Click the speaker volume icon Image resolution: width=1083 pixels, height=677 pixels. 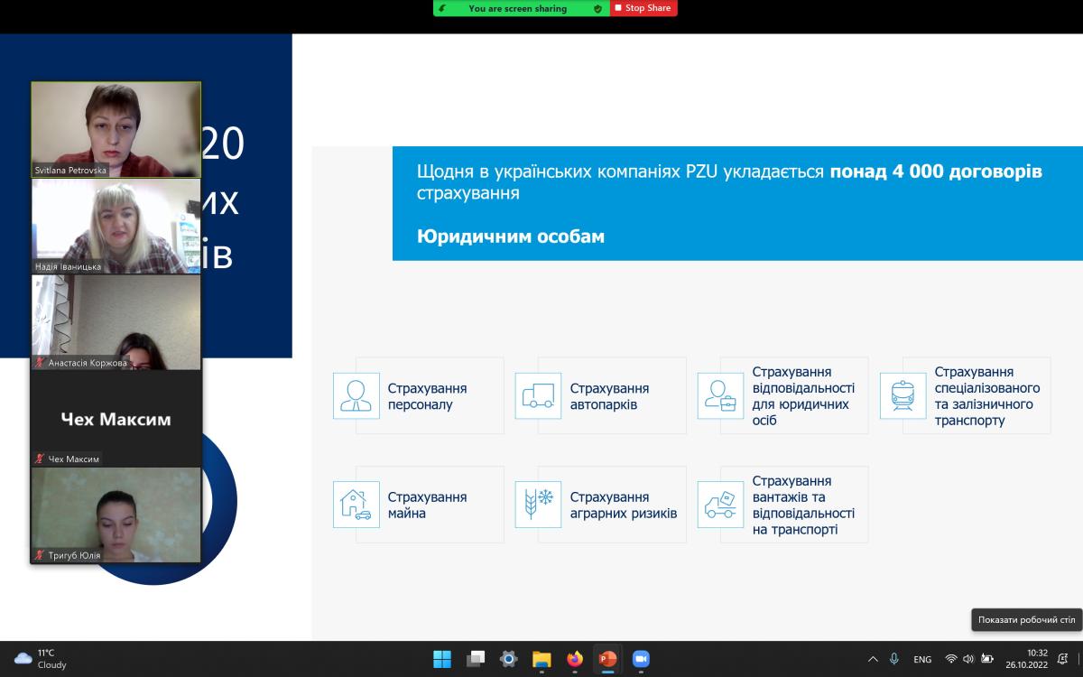[968, 659]
